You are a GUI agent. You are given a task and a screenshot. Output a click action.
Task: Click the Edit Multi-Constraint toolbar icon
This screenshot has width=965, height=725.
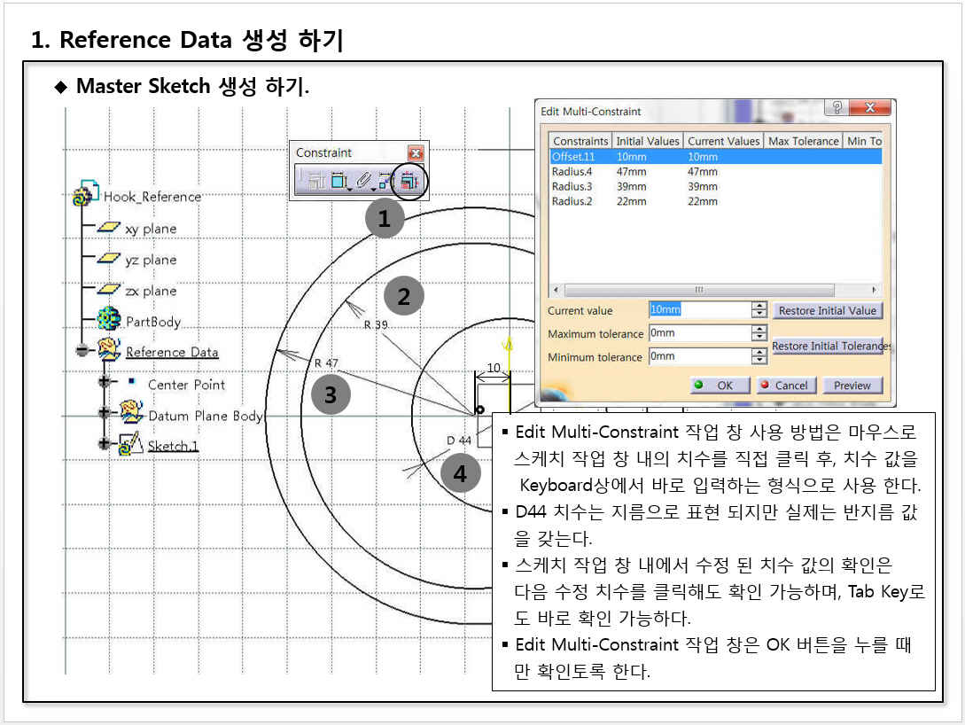click(x=409, y=181)
